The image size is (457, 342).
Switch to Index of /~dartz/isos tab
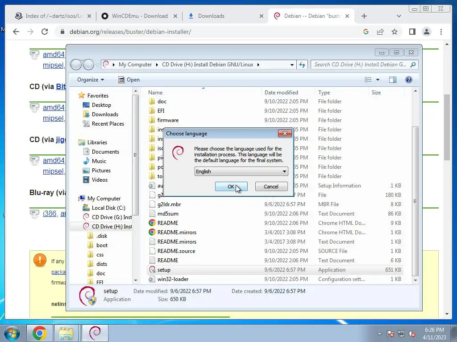[x=54, y=16]
